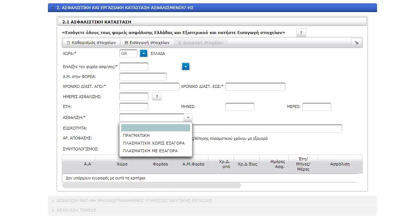
Task: Click the ΧΡΟΝΙΚΟ ΔΙΑΣΤ. ΕΩΣ input field
Action: click(255, 87)
